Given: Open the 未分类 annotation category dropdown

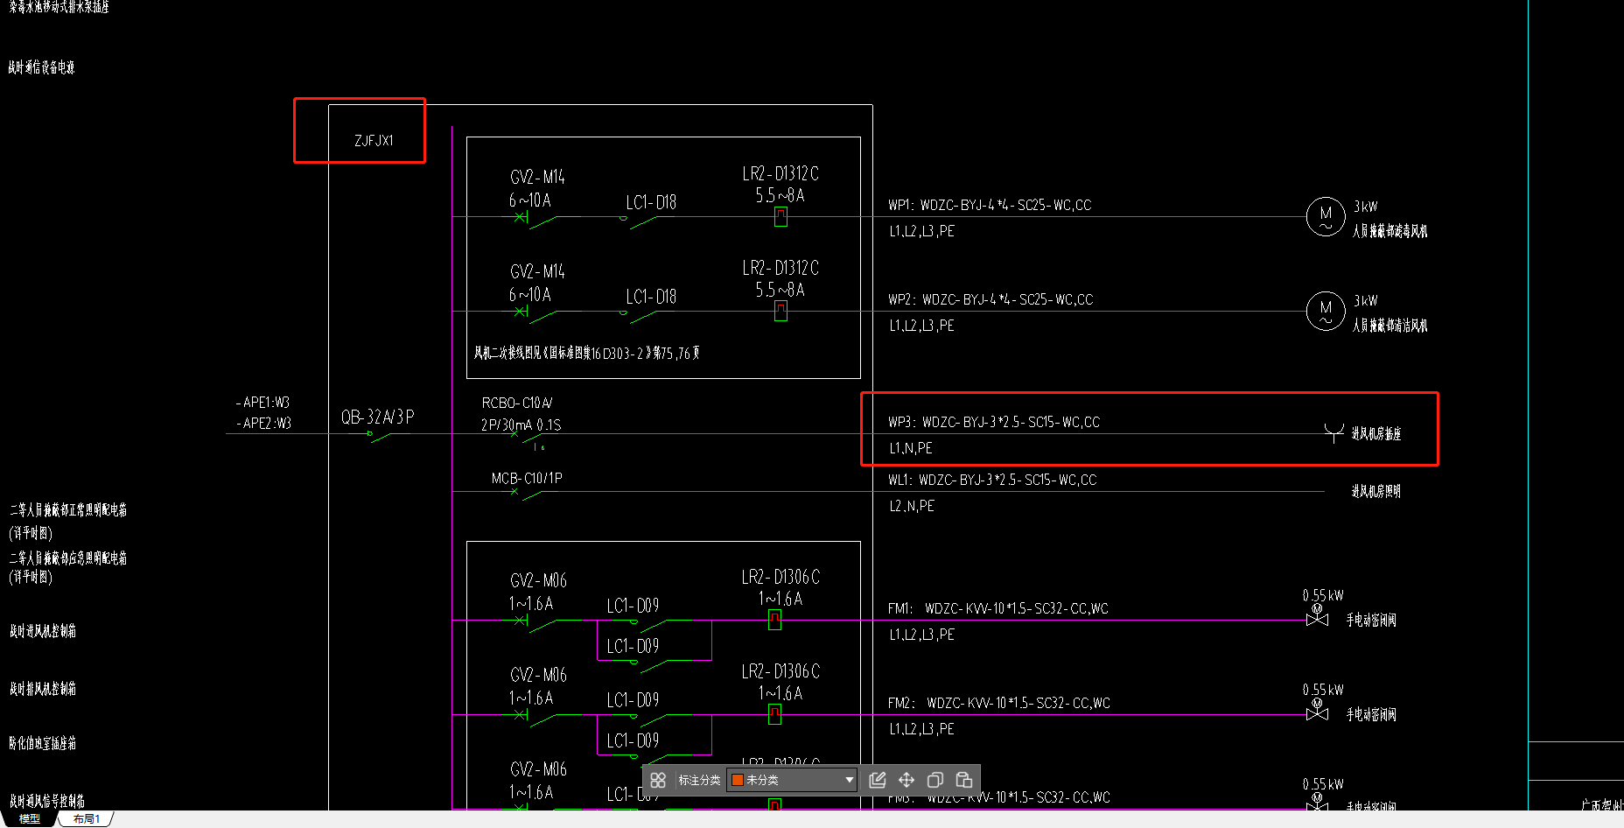Looking at the screenshot, I should (792, 780).
